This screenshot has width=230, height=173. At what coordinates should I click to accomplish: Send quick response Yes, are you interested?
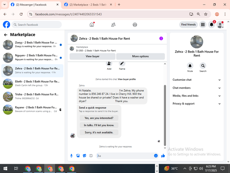click(x=99, y=118)
